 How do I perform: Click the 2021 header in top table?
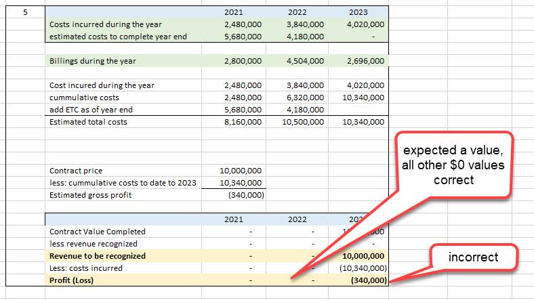point(234,12)
